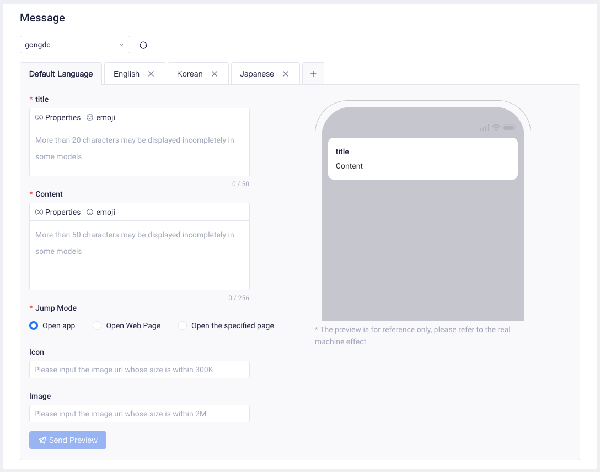Focus the Icon image URL field
The width and height of the screenshot is (600, 472).
(x=140, y=370)
